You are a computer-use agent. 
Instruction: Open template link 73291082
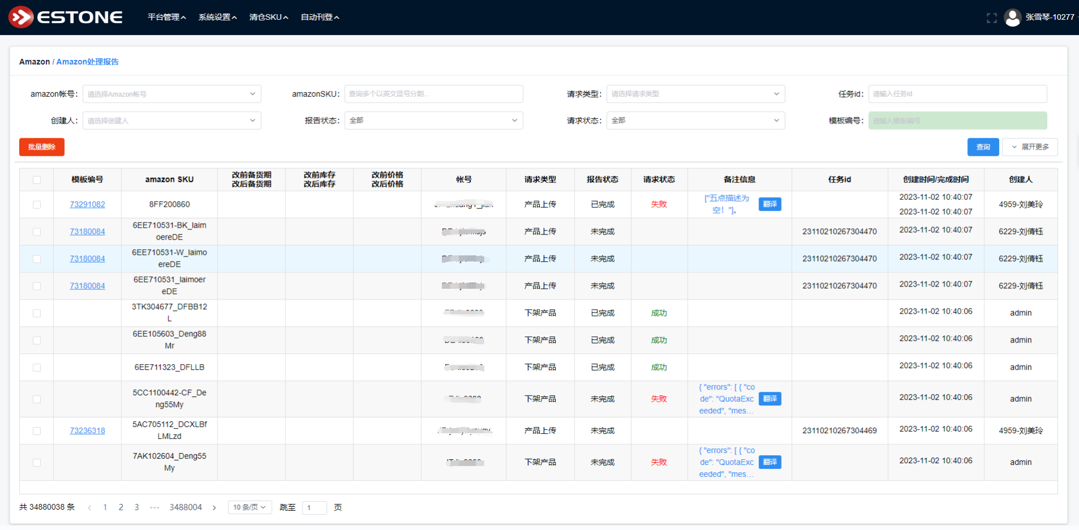click(87, 204)
